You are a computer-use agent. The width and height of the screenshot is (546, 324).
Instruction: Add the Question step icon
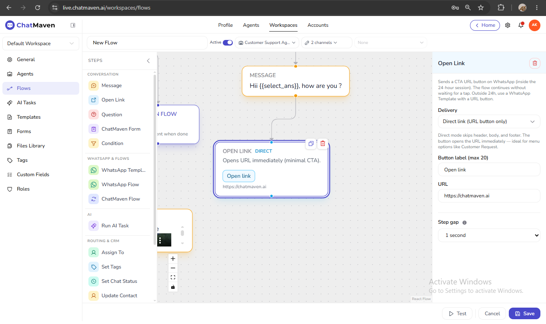(94, 115)
